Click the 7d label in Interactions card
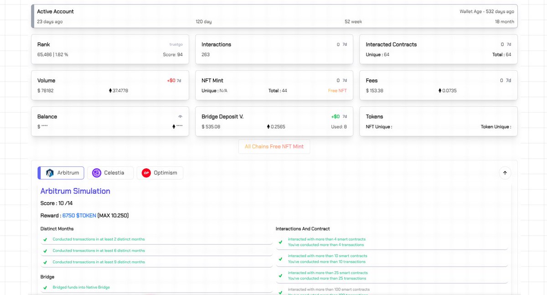Image resolution: width=547 pixels, height=295 pixels. click(x=345, y=45)
